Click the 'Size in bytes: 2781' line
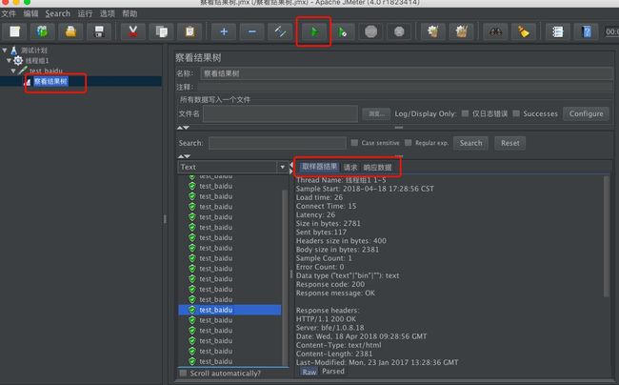This screenshot has height=385, width=619. pyautogui.click(x=329, y=224)
